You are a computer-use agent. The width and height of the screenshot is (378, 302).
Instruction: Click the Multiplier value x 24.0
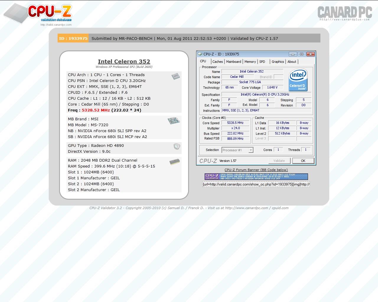click(235, 128)
